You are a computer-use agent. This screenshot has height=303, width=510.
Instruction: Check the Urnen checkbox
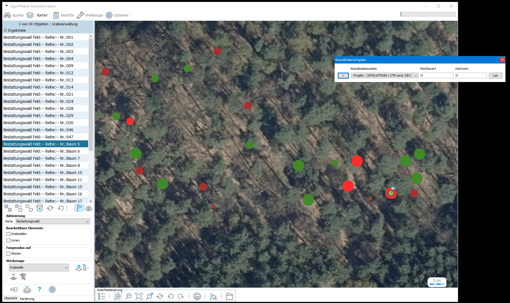(9, 240)
